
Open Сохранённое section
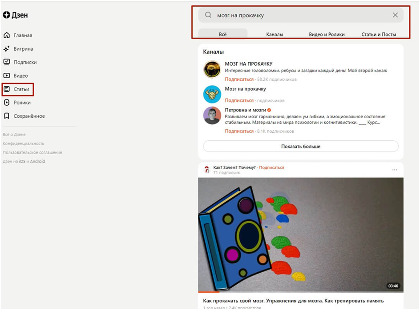[29, 116]
